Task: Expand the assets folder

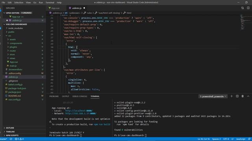Action: 13,40
